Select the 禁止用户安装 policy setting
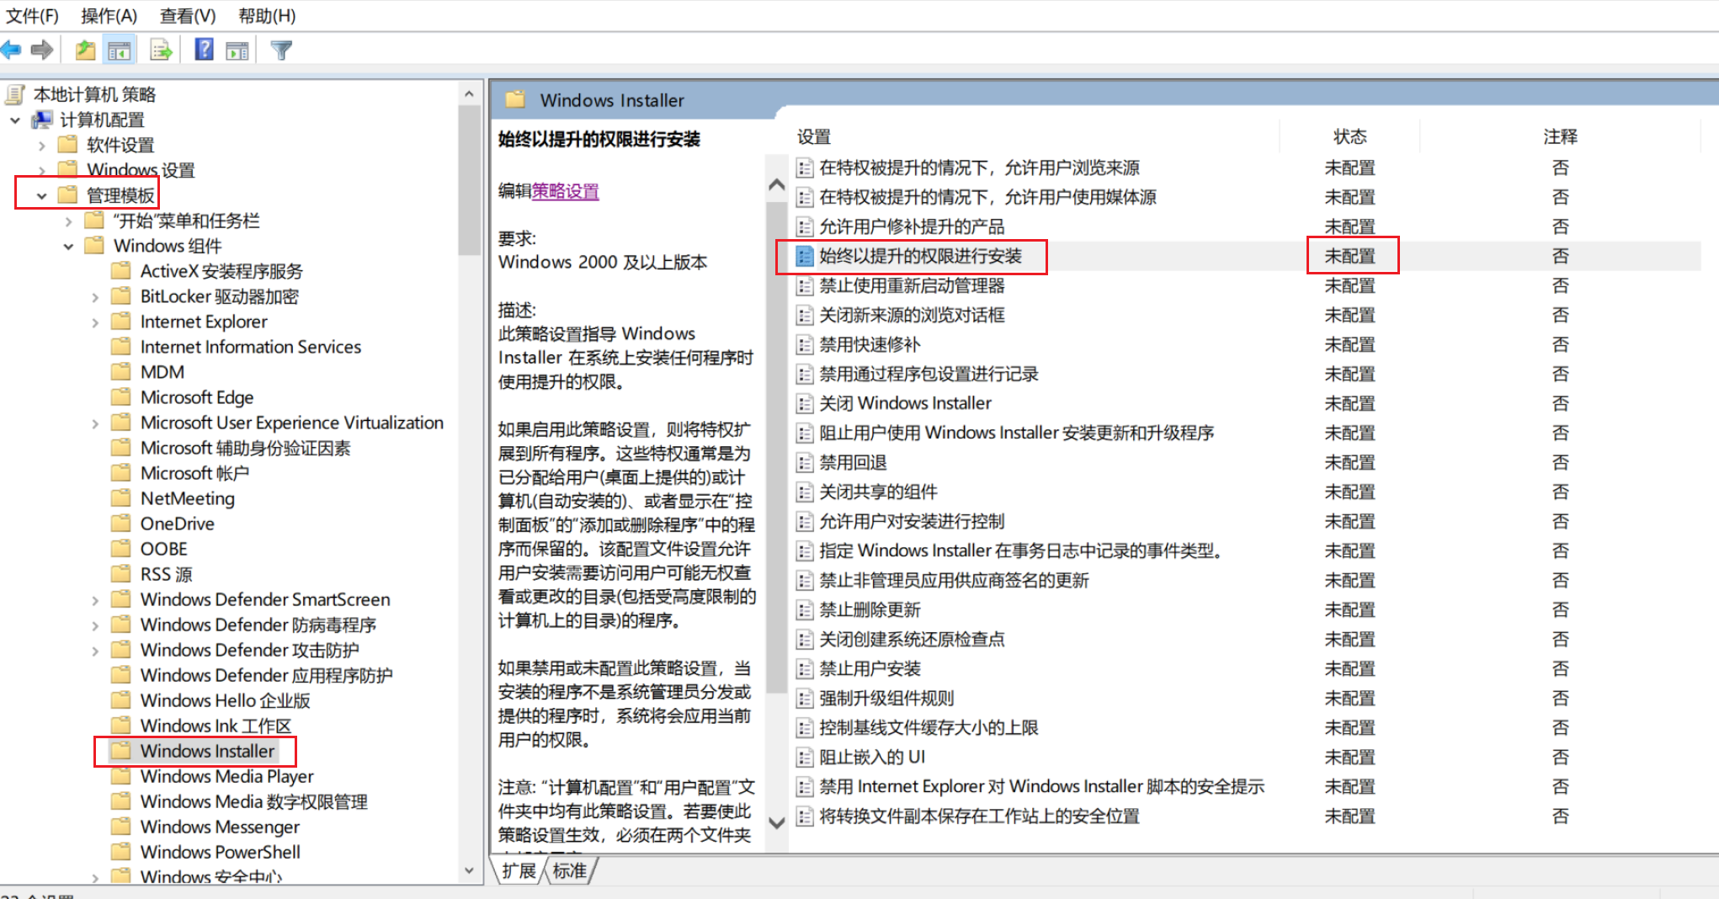Viewport: 1719px width, 899px height. coord(870,669)
